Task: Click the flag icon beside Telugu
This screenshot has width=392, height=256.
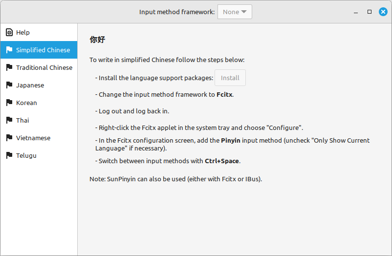Action: pos(9,155)
